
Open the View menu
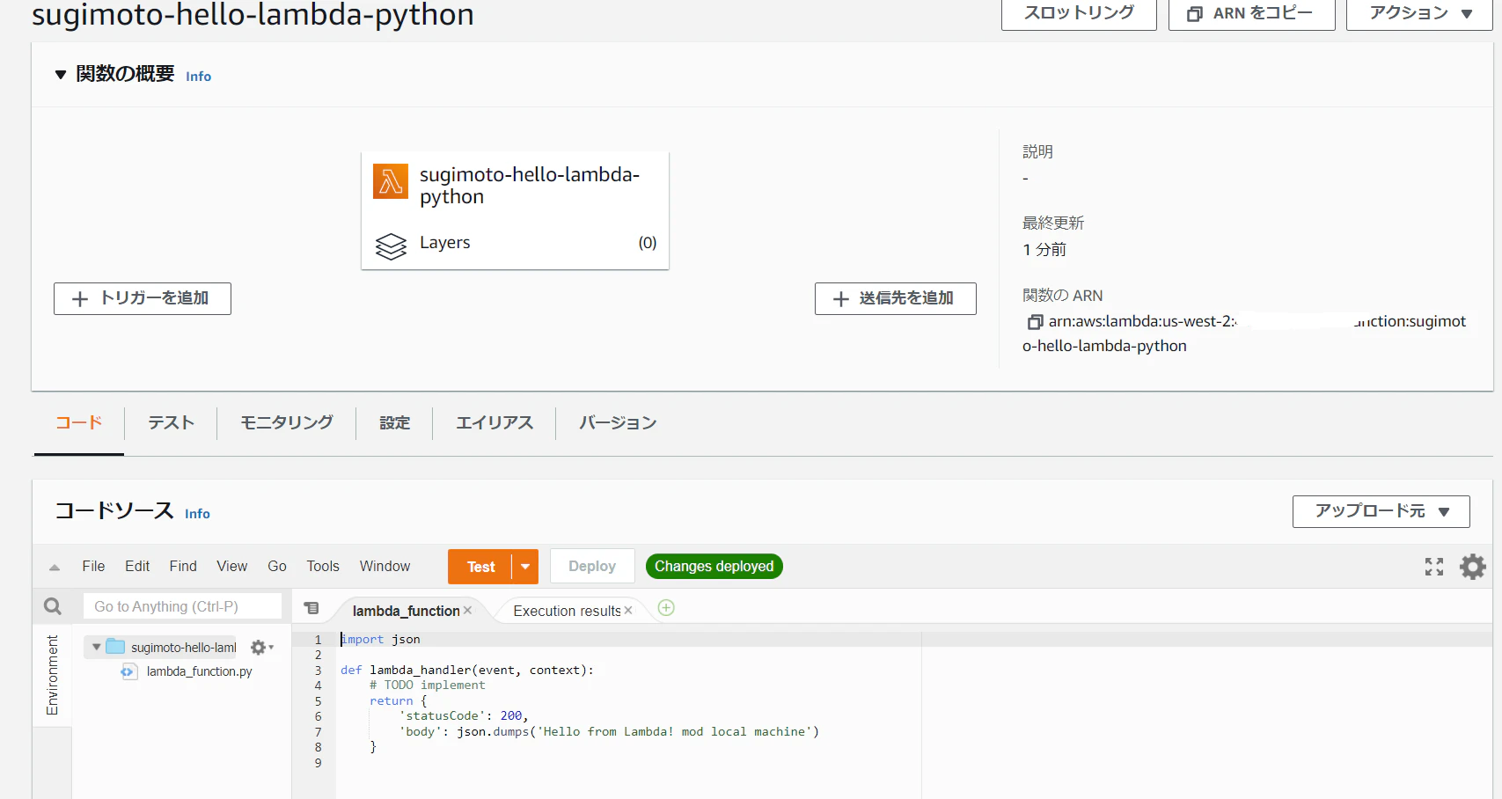pos(232,567)
